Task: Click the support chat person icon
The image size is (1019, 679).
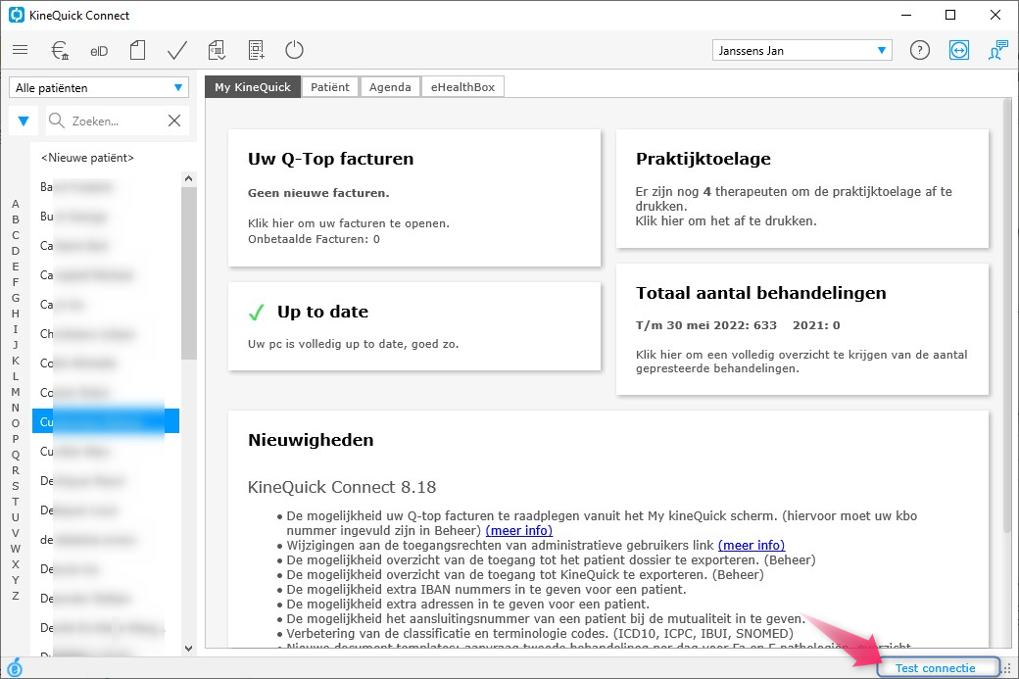Action: 997,50
